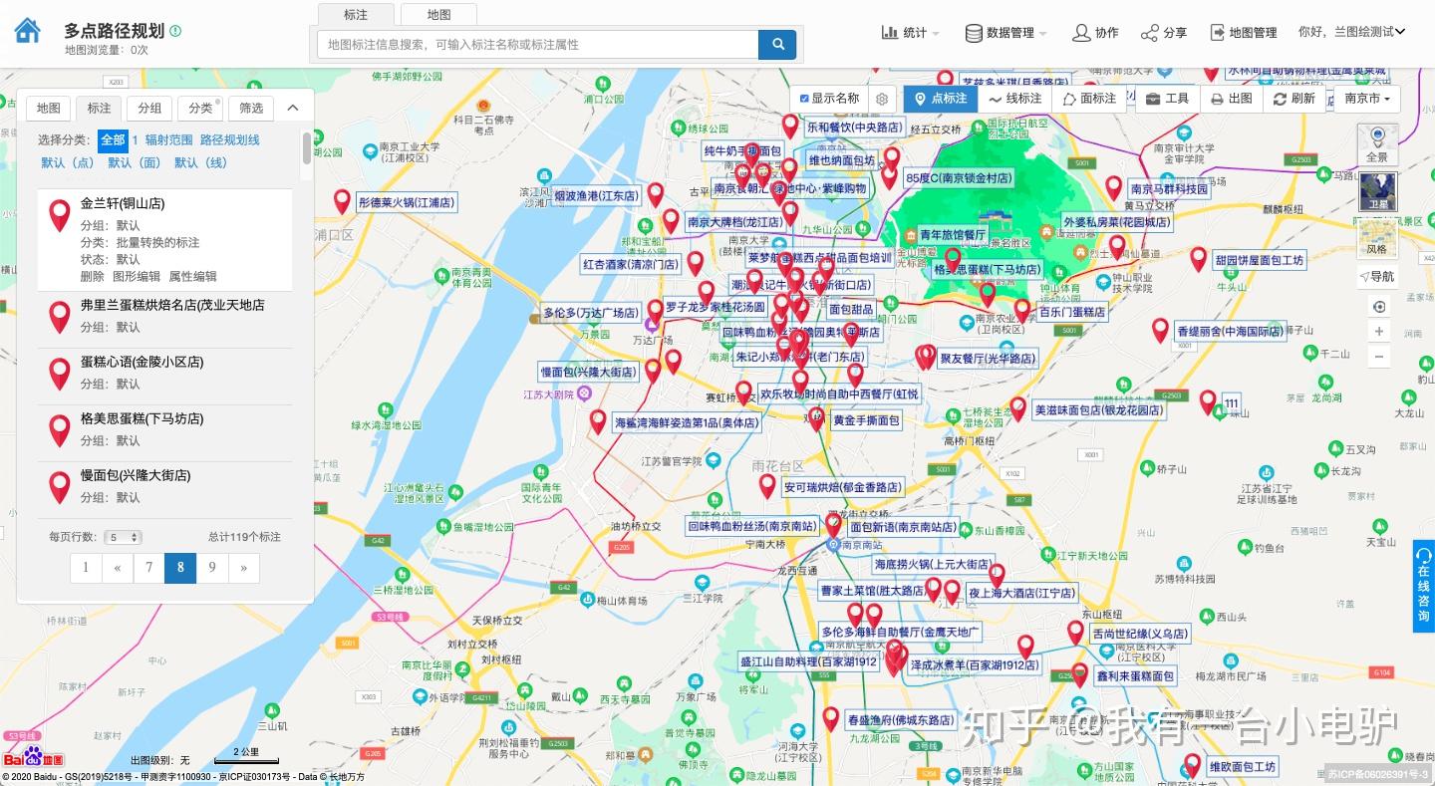Screen dimensions: 1435x786
Task: Click the green info icon beside title
Action: [x=175, y=31]
